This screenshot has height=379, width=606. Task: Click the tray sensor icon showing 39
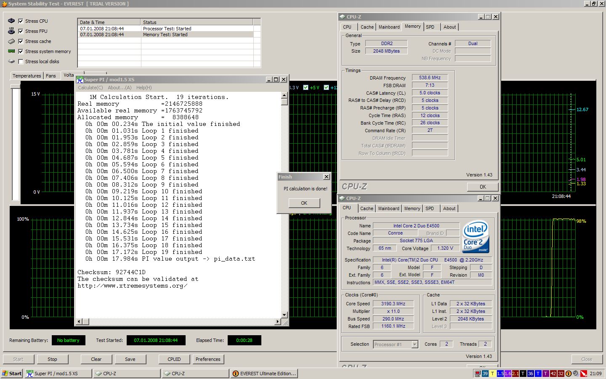coord(485,374)
